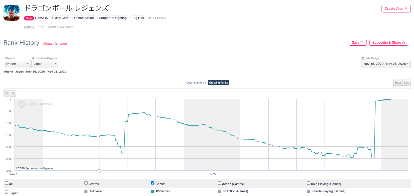Click the Free price label
Screen dimensions: 414x196
tap(41, 27)
